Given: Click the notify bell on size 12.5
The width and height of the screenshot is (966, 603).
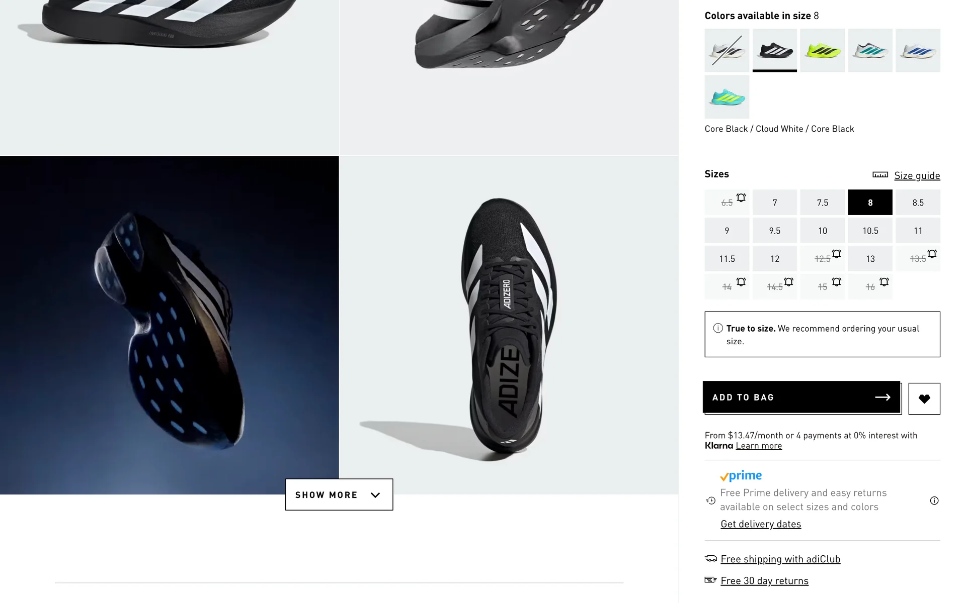Looking at the screenshot, I should (836, 254).
